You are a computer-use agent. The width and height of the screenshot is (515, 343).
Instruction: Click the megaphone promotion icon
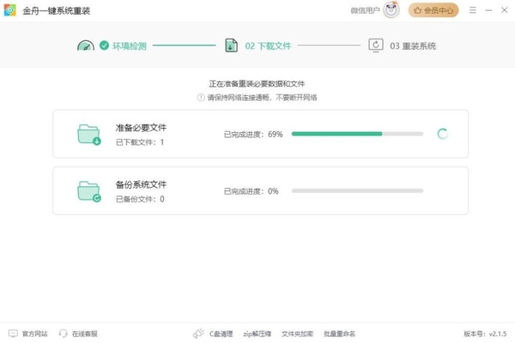pos(198,334)
